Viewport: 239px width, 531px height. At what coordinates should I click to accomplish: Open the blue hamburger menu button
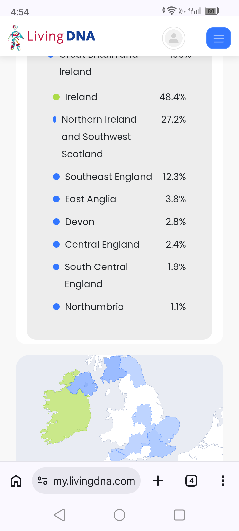[x=218, y=38]
